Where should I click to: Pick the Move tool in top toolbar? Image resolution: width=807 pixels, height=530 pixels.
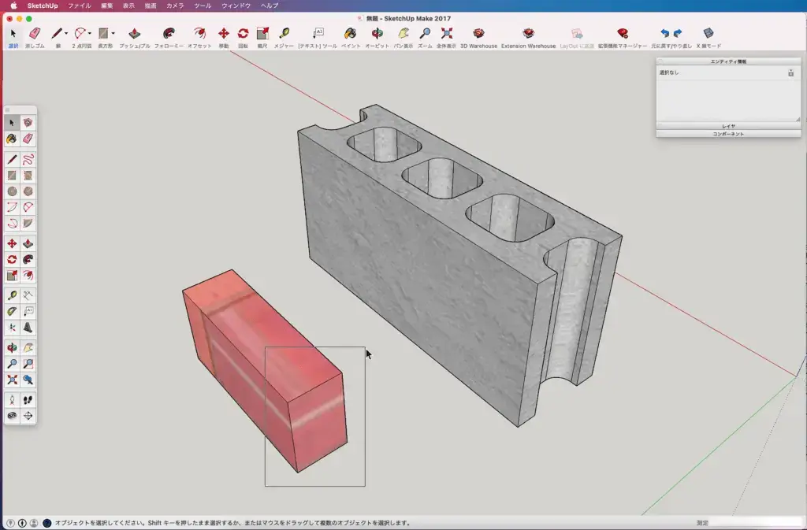point(223,34)
